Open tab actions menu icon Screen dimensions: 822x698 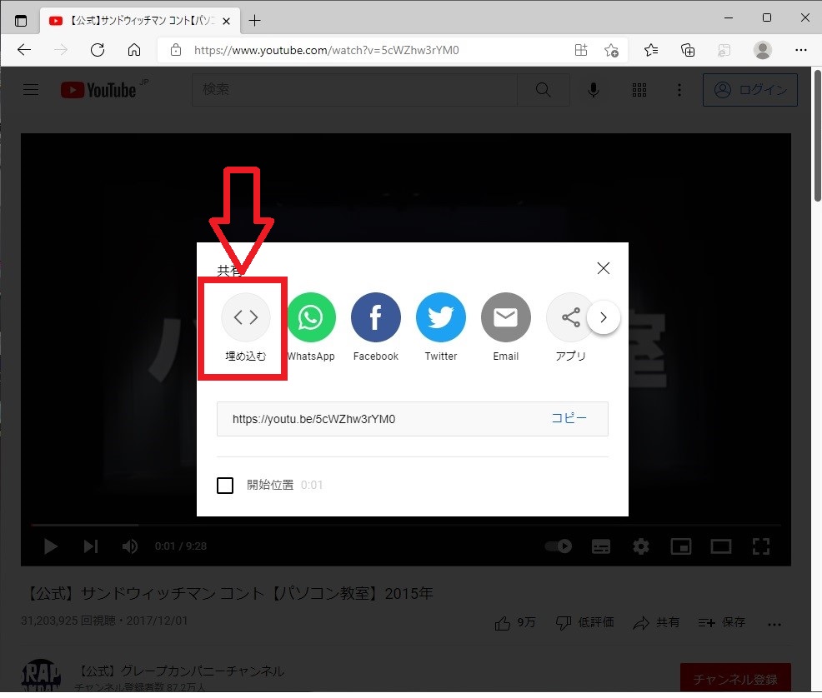pyautogui.click(x=21, y=21)
